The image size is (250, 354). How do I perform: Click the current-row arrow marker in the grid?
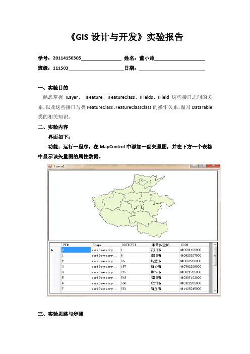52,250
